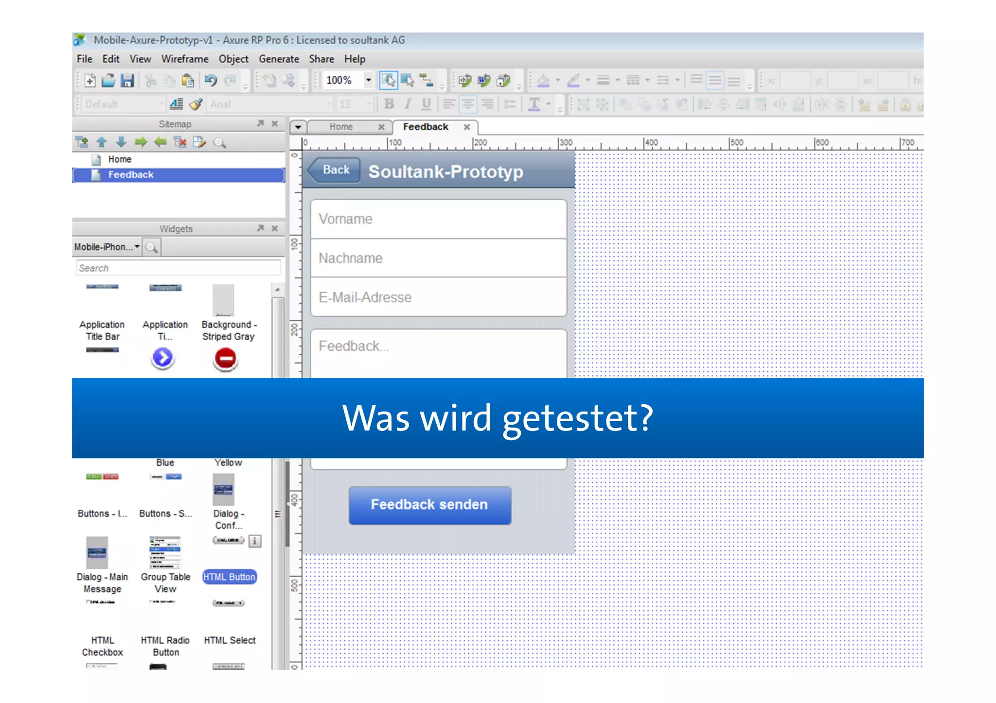Outdent page with green left arrow
996x703 pixels.
(x=160, y=142)
